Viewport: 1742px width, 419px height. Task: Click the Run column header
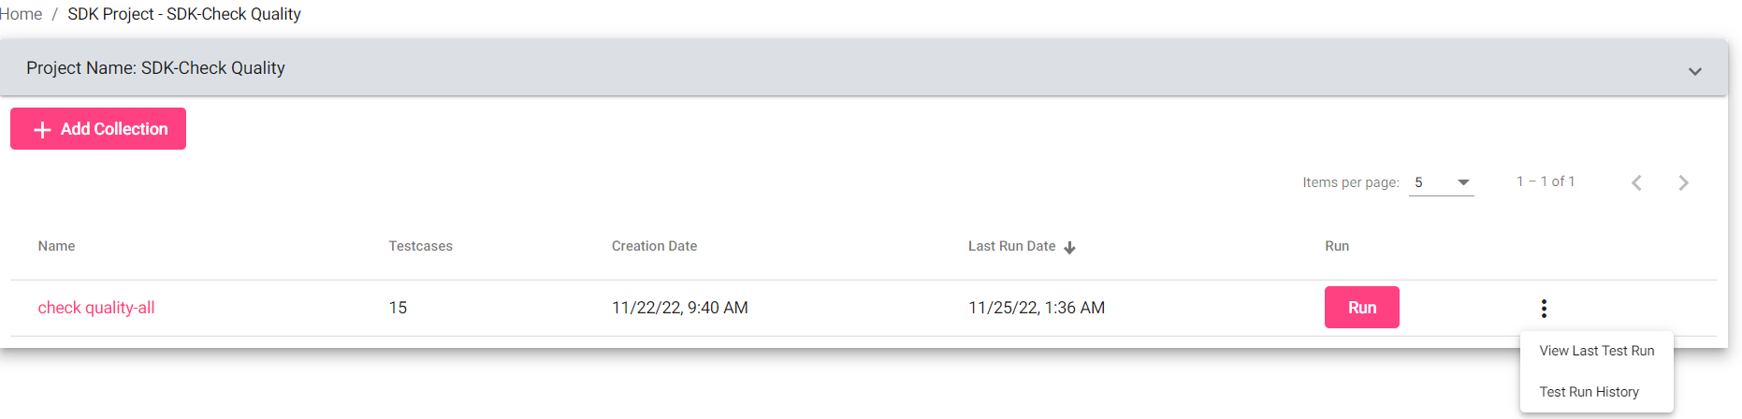coord(1336,246)
